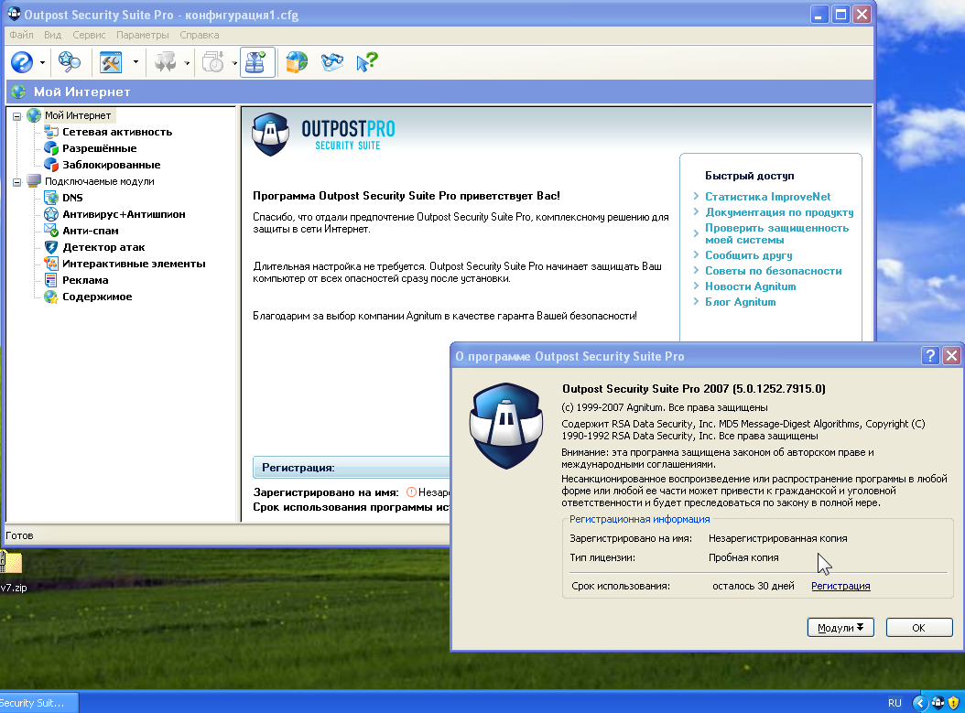This screenshot has height=713, width=965.
Task: Open the Модули dropdown button
Action: (840, 628)
